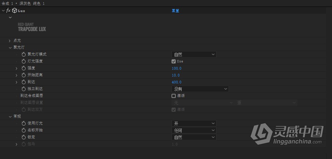332x159 pixels.
Task: Toggle the stopwatch beside 聚光灯模式
Action: click(24, 54)
